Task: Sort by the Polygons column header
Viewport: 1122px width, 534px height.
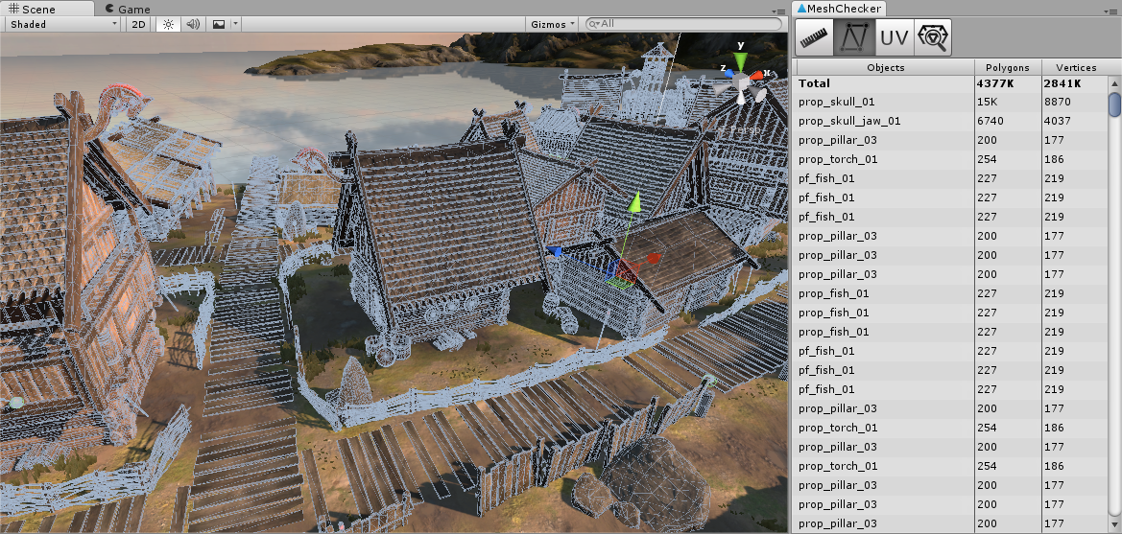Action: coord(1007,67)
